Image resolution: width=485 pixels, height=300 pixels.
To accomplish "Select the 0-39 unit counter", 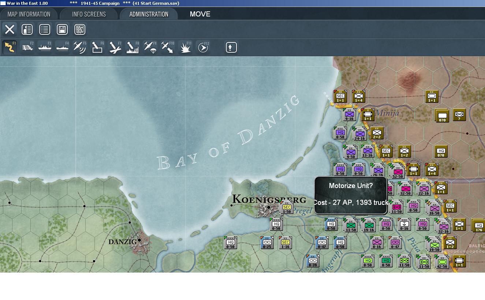I will point(313,261).
